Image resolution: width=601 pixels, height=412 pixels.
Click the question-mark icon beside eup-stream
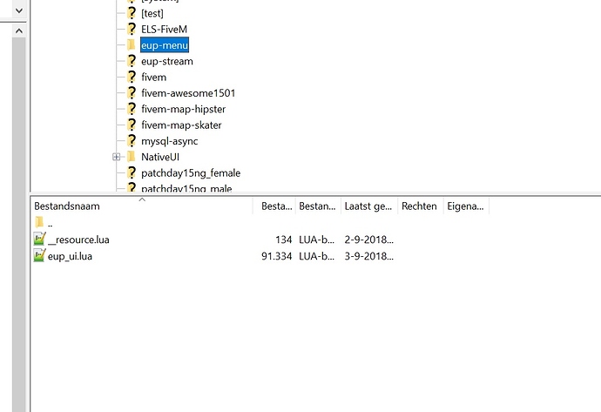[132, 61]
